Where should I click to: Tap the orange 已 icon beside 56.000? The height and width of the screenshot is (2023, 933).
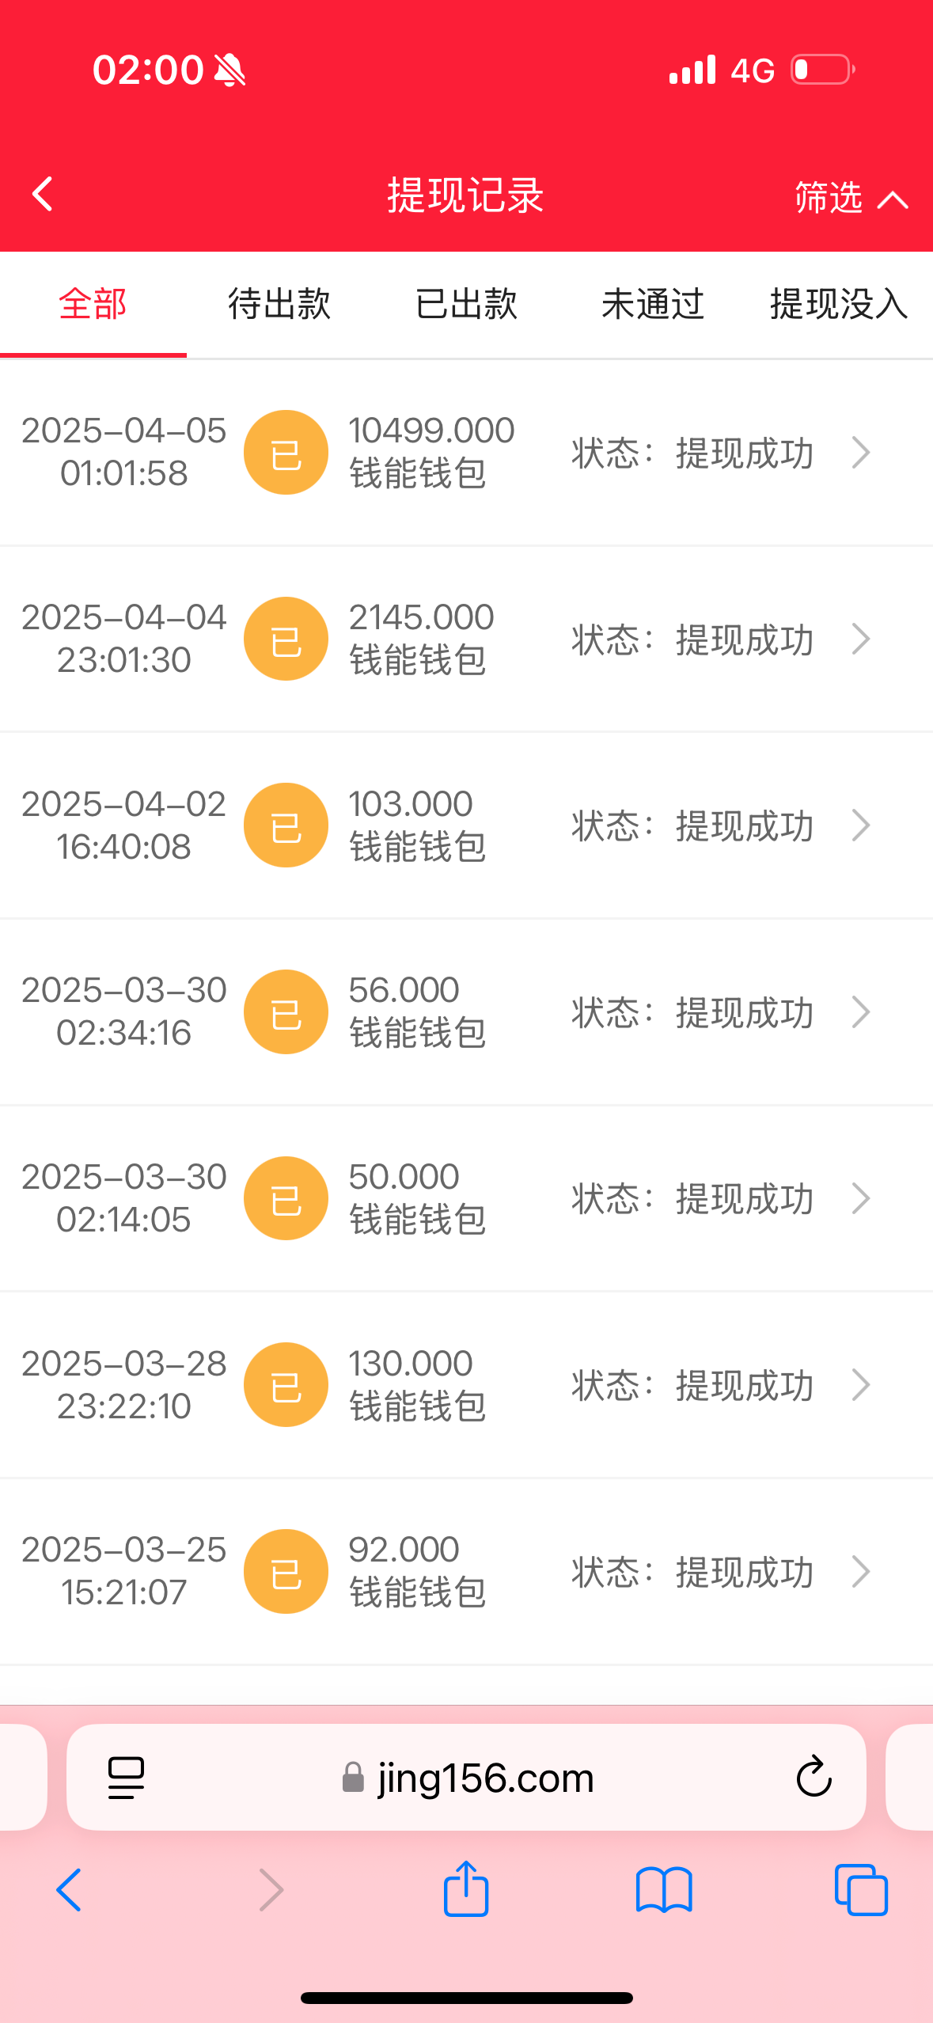pos(286,1012)
